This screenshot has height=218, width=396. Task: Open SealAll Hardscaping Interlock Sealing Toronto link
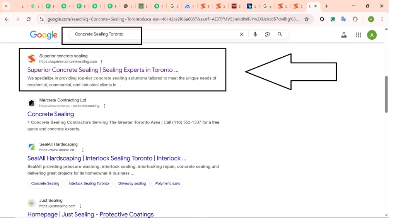(x=107, y=158)
